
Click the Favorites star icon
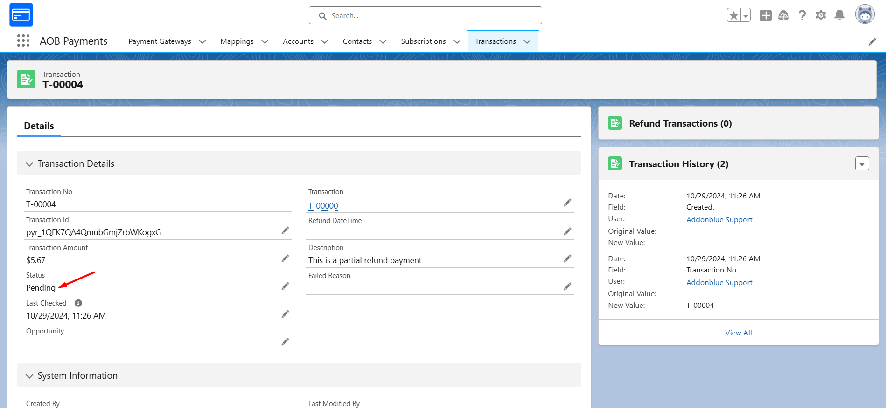point(734,15)
